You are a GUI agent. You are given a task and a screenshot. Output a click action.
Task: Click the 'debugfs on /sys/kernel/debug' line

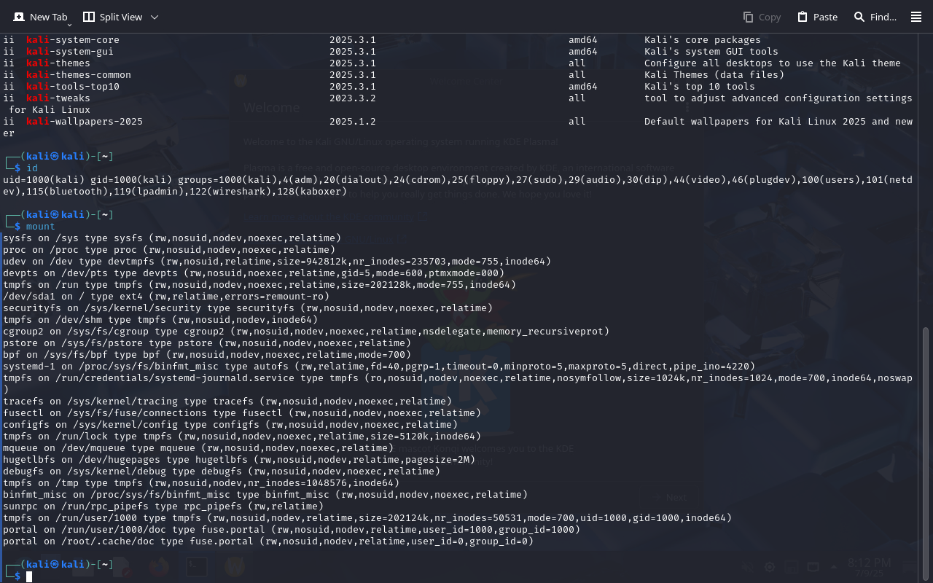(222, 472)
